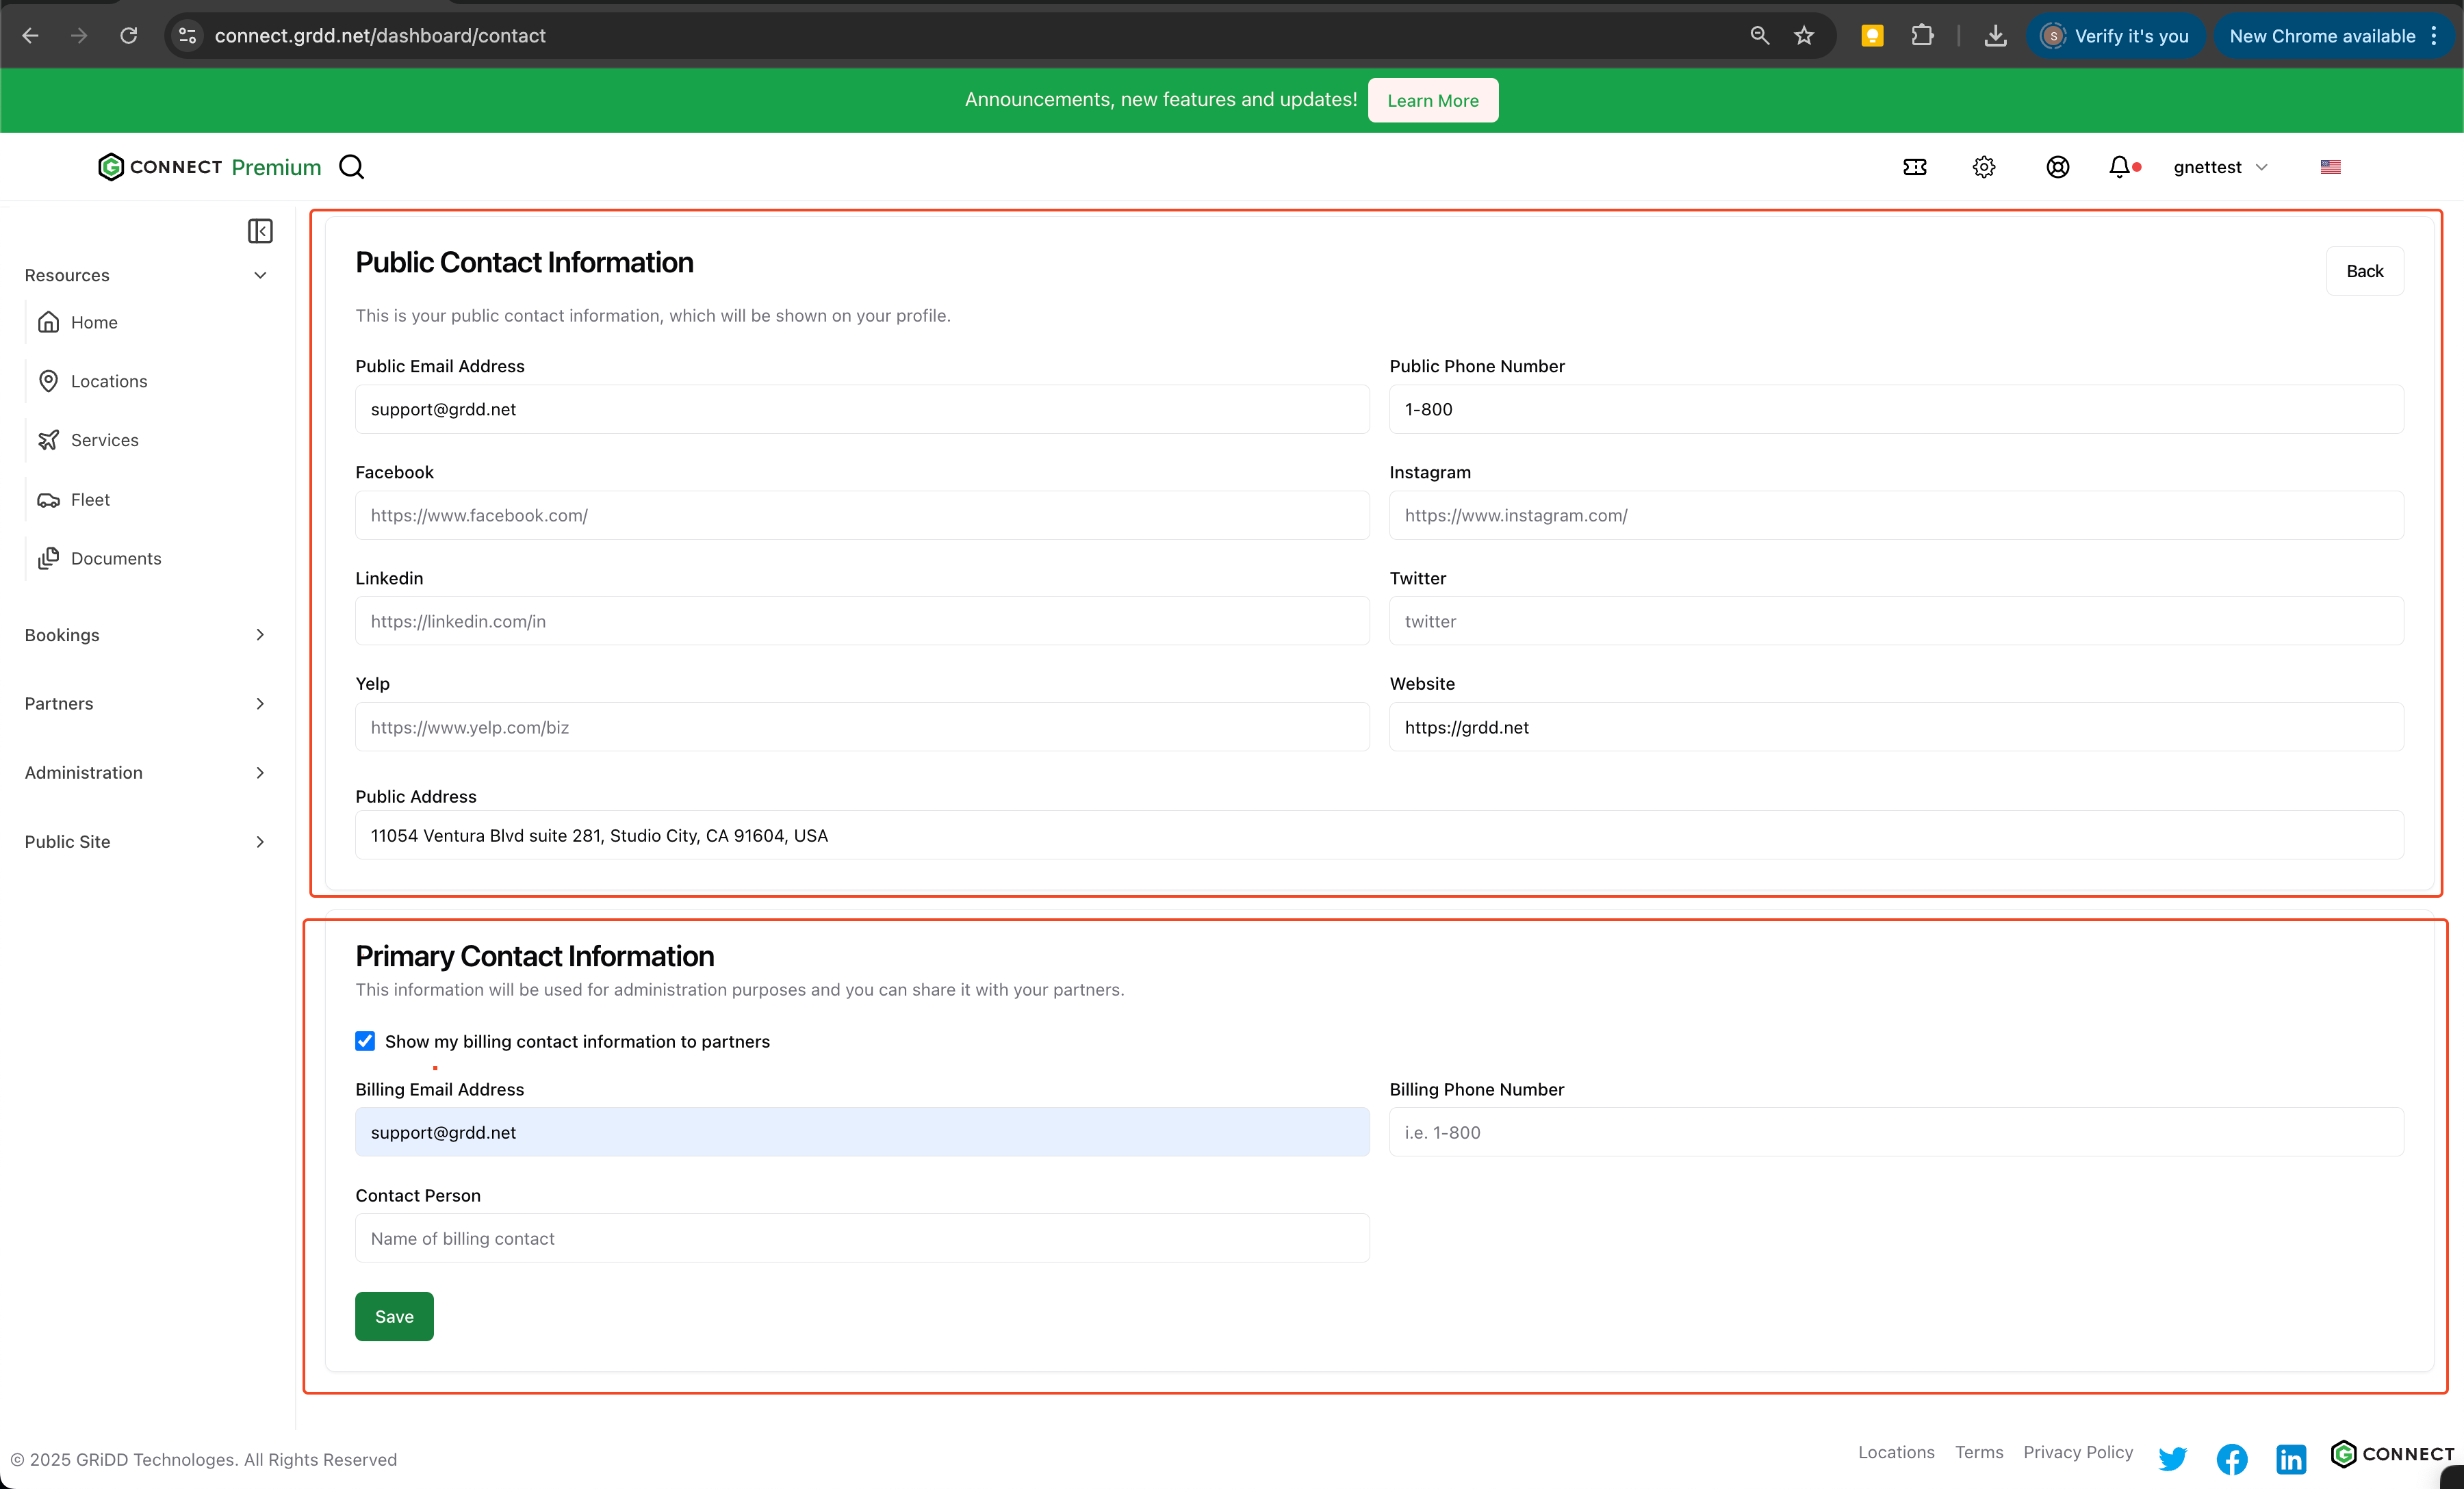Click the green Save button
The image size is (2464, 1489).
click(x=394, y=1316)
